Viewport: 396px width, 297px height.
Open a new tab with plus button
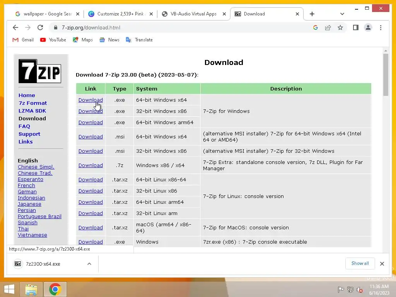point(312,14)
